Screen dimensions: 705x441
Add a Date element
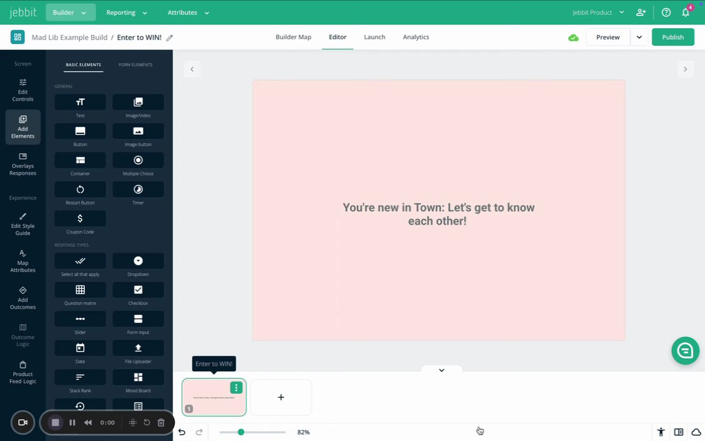click(80, 348)
